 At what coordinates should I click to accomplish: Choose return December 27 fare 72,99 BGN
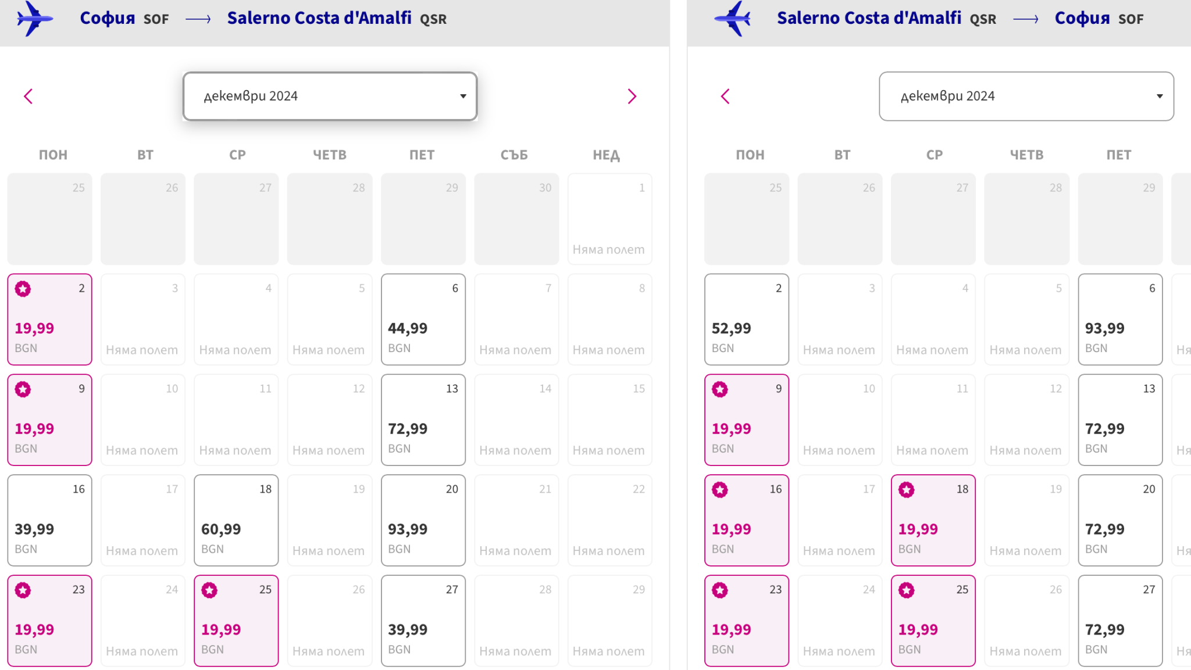point(1120,621)
